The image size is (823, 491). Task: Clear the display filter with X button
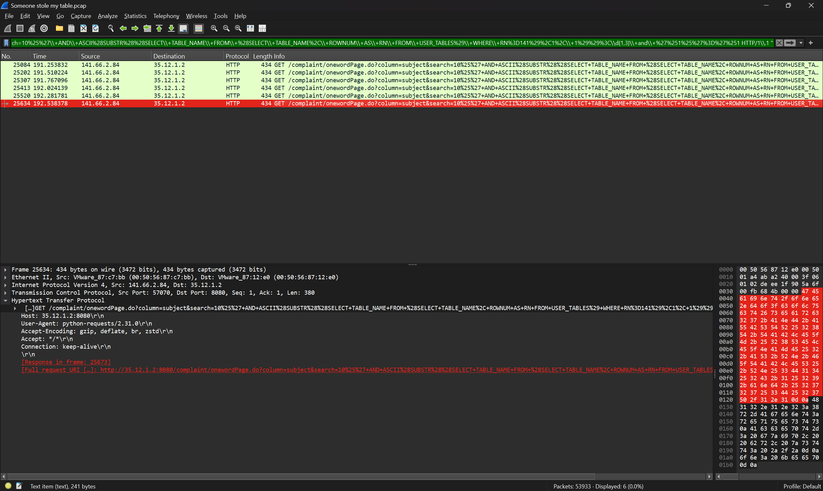tap(779, 43)
